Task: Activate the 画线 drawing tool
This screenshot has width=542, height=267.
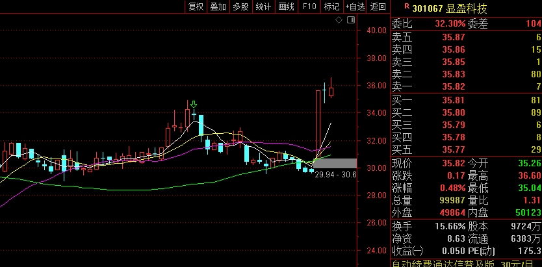Action: coord(286,6)
